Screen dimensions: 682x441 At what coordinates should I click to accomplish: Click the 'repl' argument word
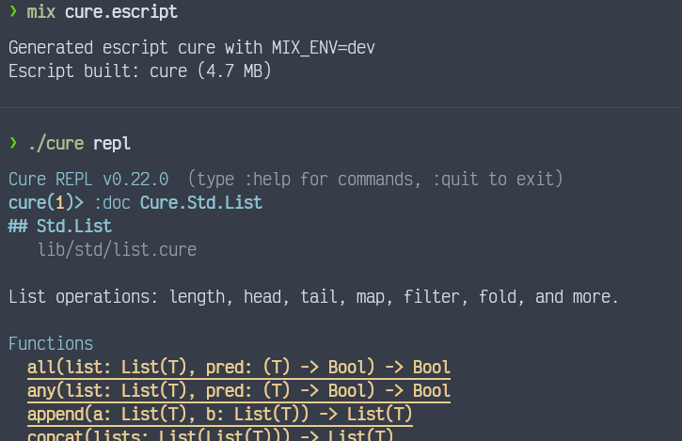pos(112,144)
